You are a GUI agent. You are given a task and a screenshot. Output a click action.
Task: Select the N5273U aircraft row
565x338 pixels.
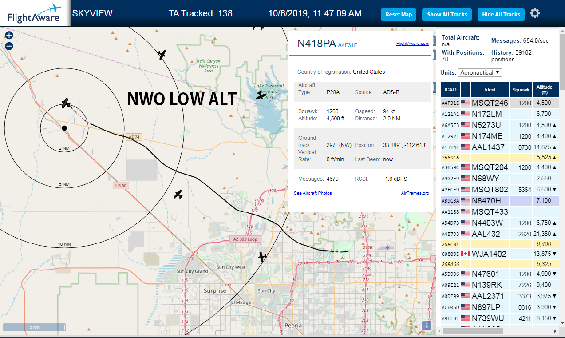pyautogui.click(x=499, y=125)
